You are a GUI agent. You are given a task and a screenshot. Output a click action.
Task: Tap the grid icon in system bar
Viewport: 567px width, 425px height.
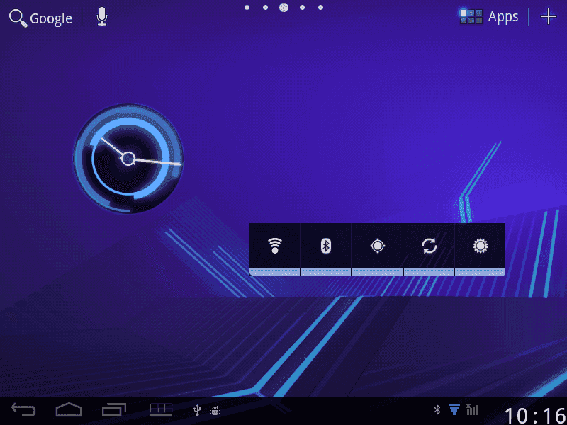(x=162, y=410)
